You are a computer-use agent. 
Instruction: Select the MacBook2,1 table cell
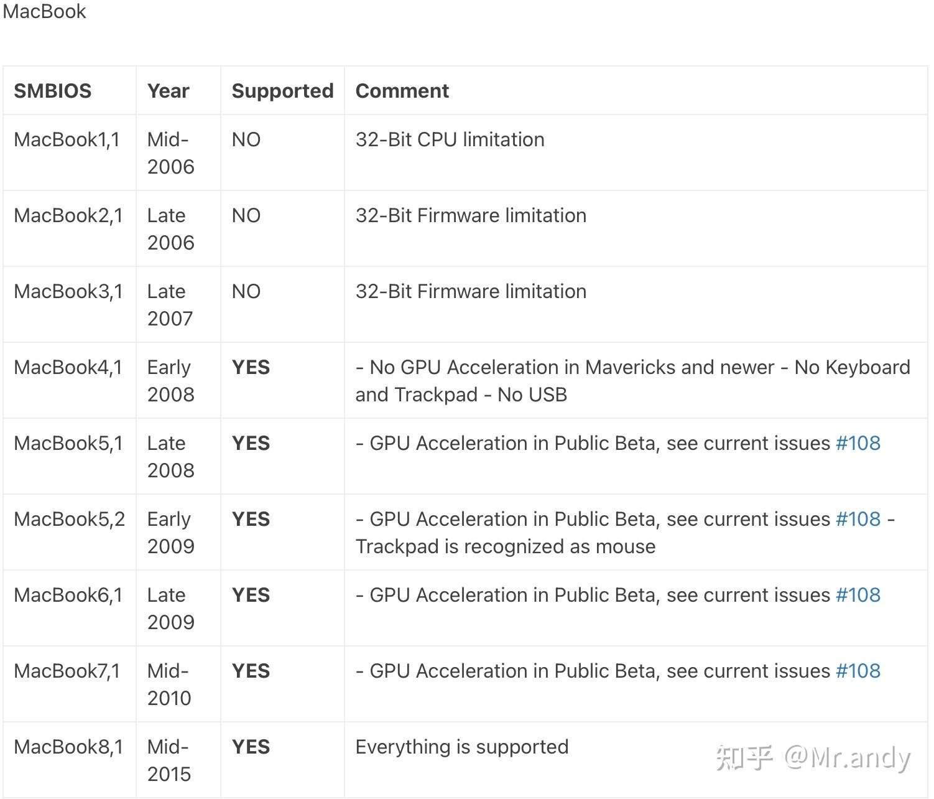click(x=68, y=215)
